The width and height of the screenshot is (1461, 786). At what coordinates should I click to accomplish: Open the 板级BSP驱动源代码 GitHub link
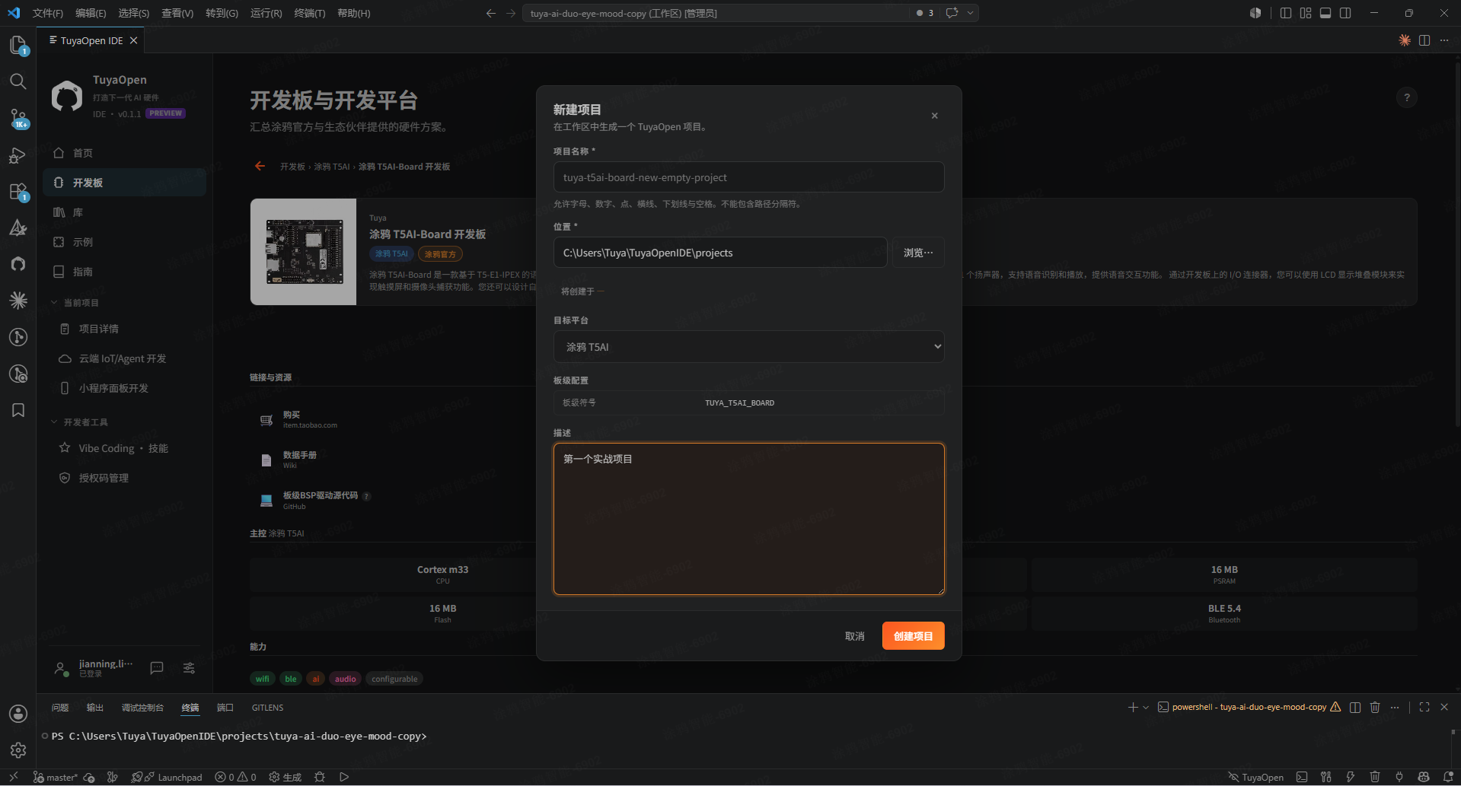click(x=315, y=500)
